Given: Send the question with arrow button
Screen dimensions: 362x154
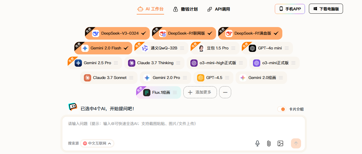Looking at the screenshot, I should [x=296, y=143].
